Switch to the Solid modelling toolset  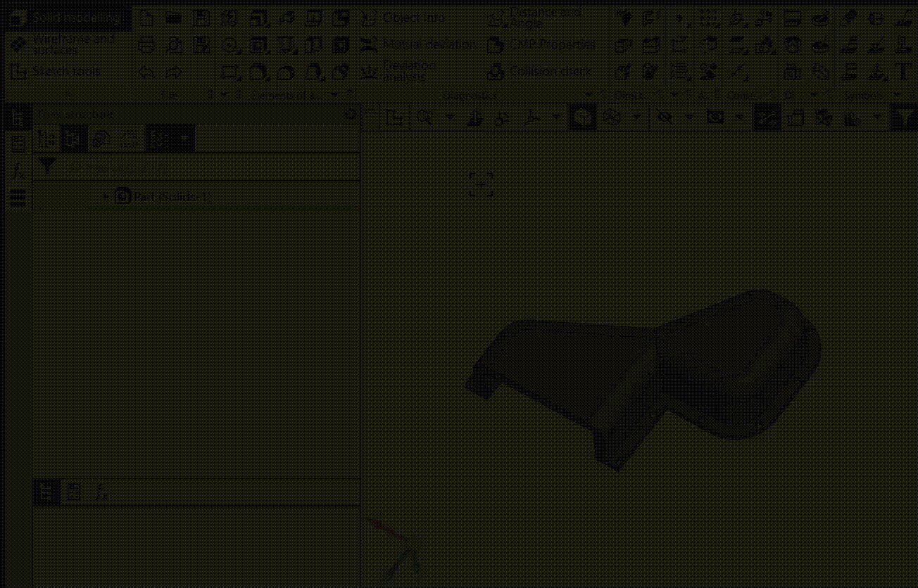pyautogui.click(x=68, y=18)
